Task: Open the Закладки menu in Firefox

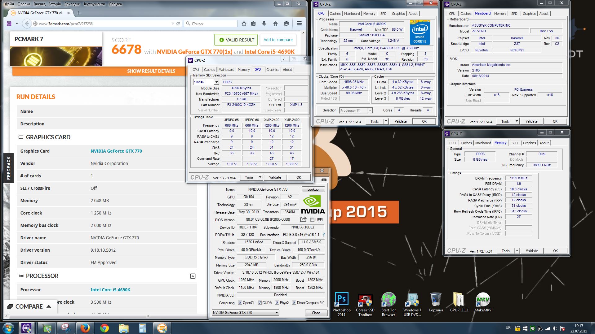Action: (x=72, y=4)
